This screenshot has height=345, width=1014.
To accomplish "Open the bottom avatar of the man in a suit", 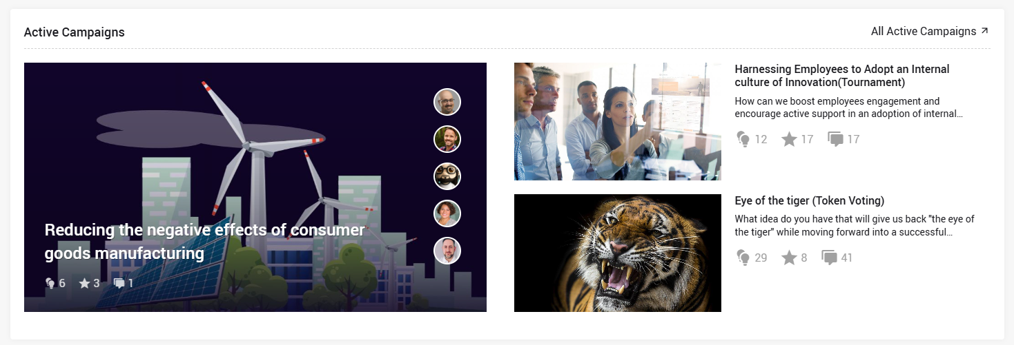I will [x=447, y=251].
